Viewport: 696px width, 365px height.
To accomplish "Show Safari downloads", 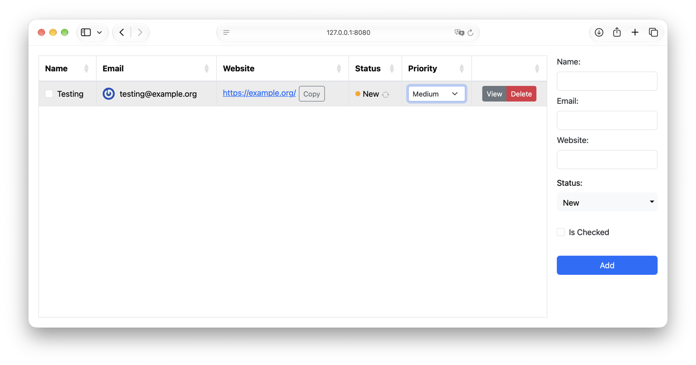I will click(x=599, y=32).
